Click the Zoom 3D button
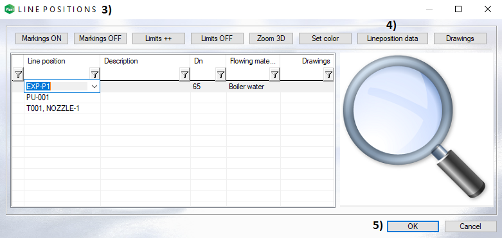Viewport: 502px width, 238px height. pyautogui.click(x=271, y=38)
